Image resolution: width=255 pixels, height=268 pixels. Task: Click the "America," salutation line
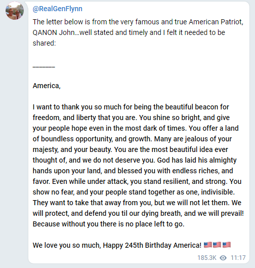[47, 86]
